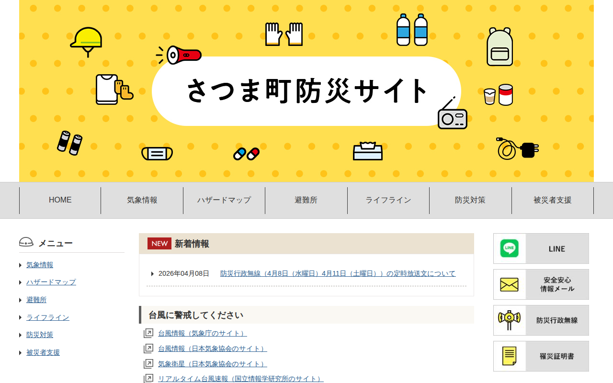Open 防災対策 link in sidebar menu
The height and width of the screenshot is (383, 613).
click(40, 335)
